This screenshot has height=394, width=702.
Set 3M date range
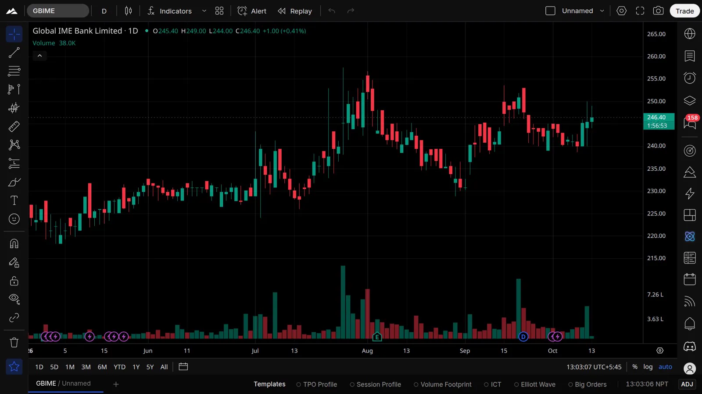(x=86, y=367)
